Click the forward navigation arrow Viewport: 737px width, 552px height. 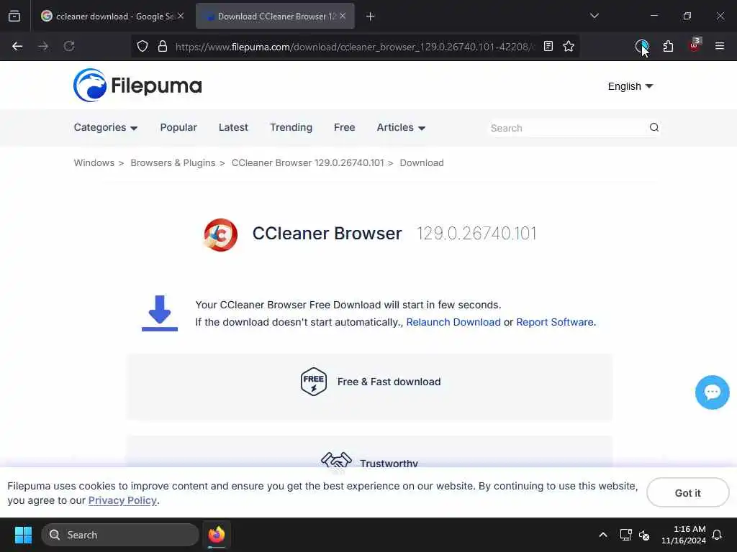tap(43, 46)
